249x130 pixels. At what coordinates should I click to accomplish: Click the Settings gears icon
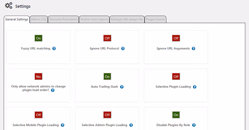point(9,6)
